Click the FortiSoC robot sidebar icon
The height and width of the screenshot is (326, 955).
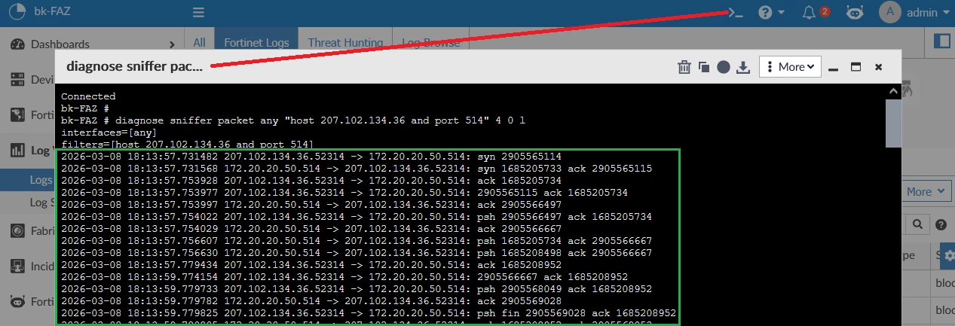coord(17,301)
